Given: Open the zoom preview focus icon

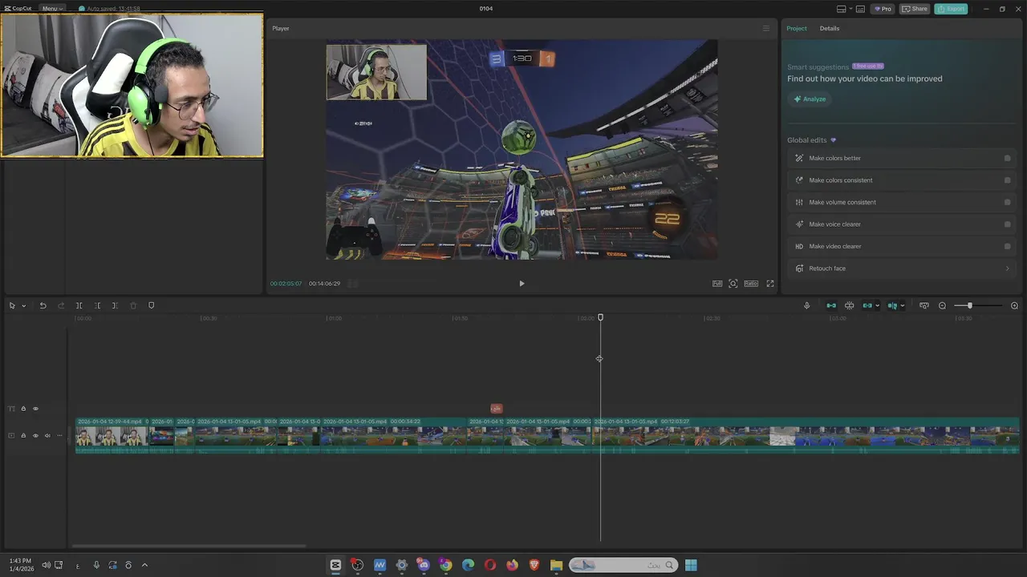Looking at the screenshot, I should click(733, 283).
